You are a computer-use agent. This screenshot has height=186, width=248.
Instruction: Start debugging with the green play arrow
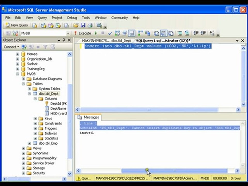(96, 33)
